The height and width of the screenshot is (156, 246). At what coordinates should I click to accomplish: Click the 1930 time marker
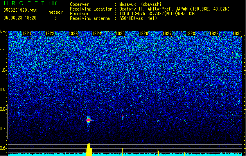click(237, 34)
